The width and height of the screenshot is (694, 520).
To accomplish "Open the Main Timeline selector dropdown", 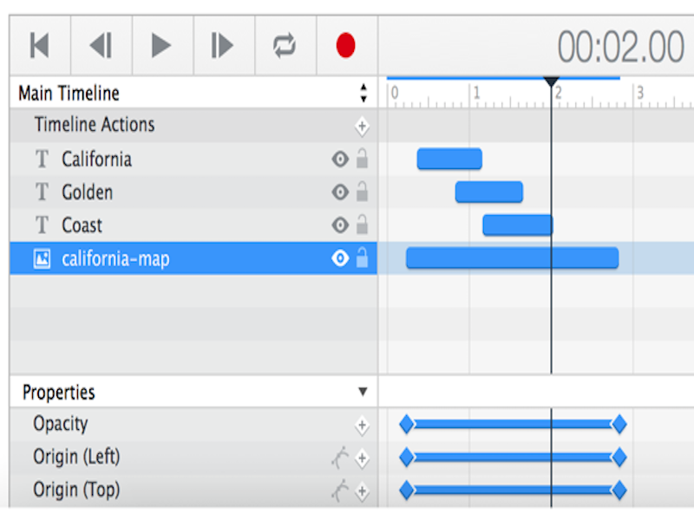I will tap(363, 93).
